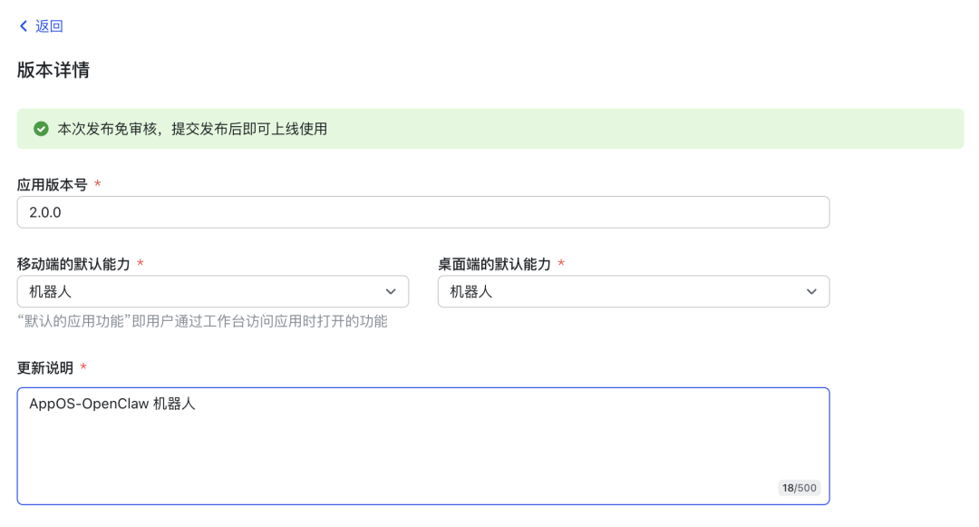Click inside the 应用版本号 input field
The height and width of the screenshot is (527, 979).
pos(422,211)
